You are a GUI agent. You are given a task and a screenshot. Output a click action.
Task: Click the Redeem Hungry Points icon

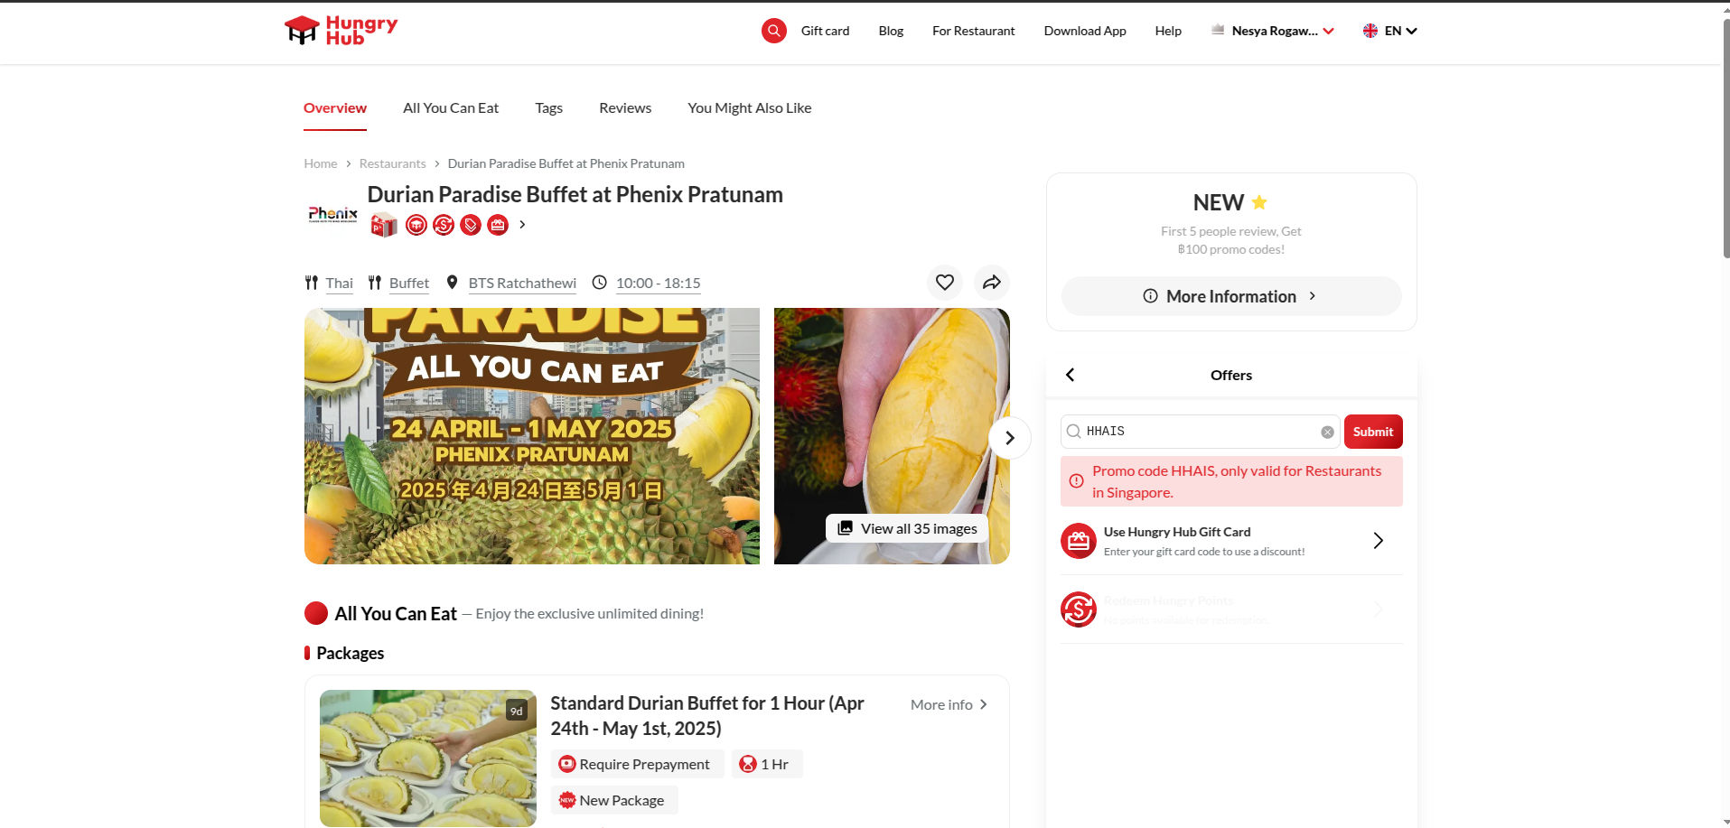[1078, 609]
